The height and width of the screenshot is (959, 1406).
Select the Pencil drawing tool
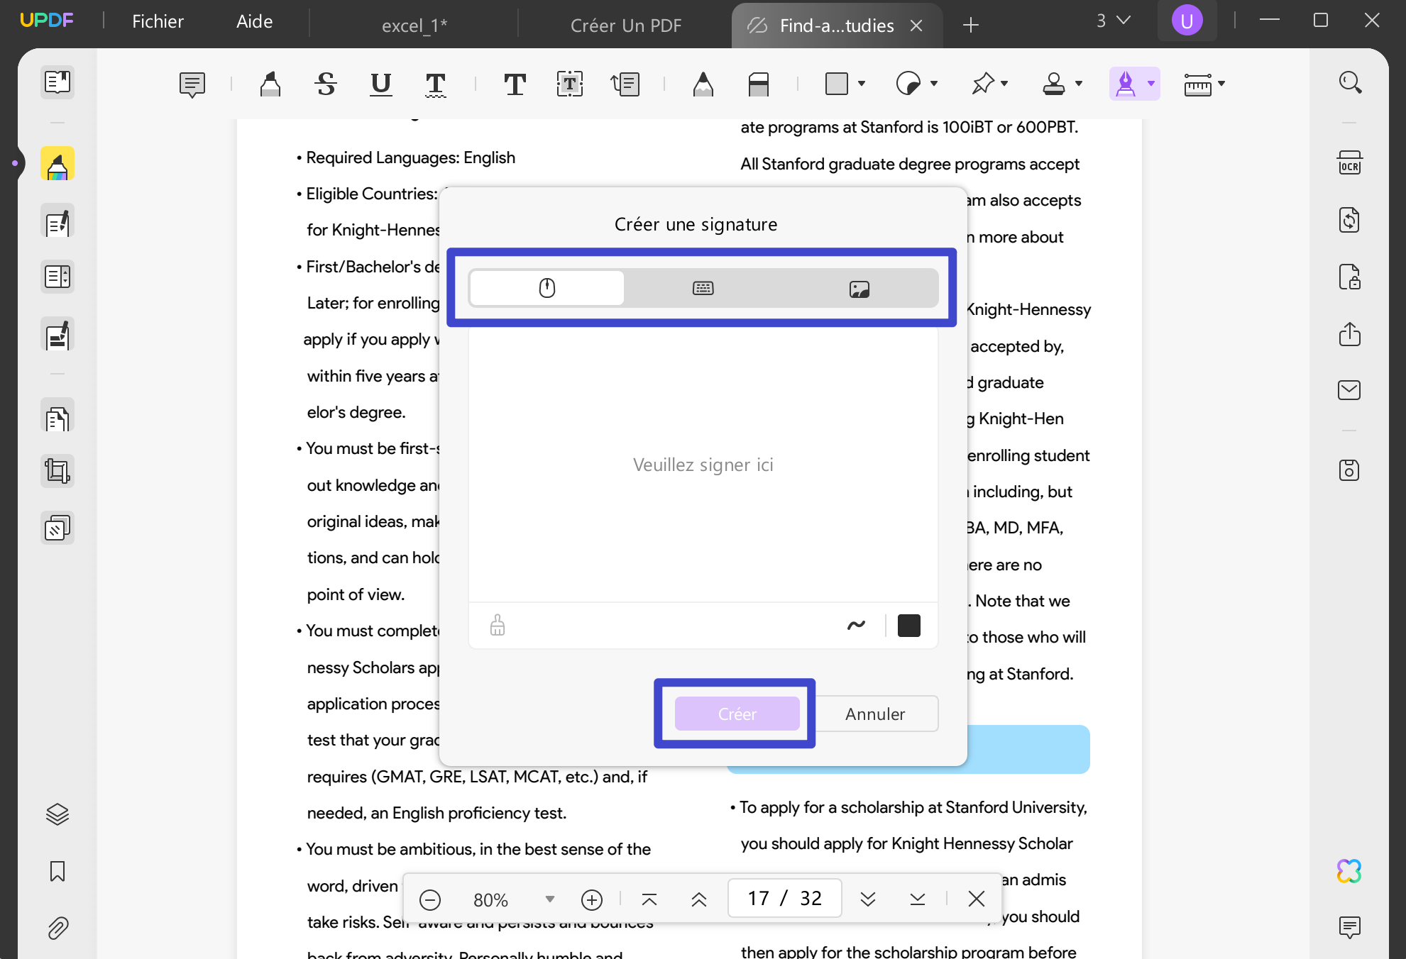pos(703,84)
